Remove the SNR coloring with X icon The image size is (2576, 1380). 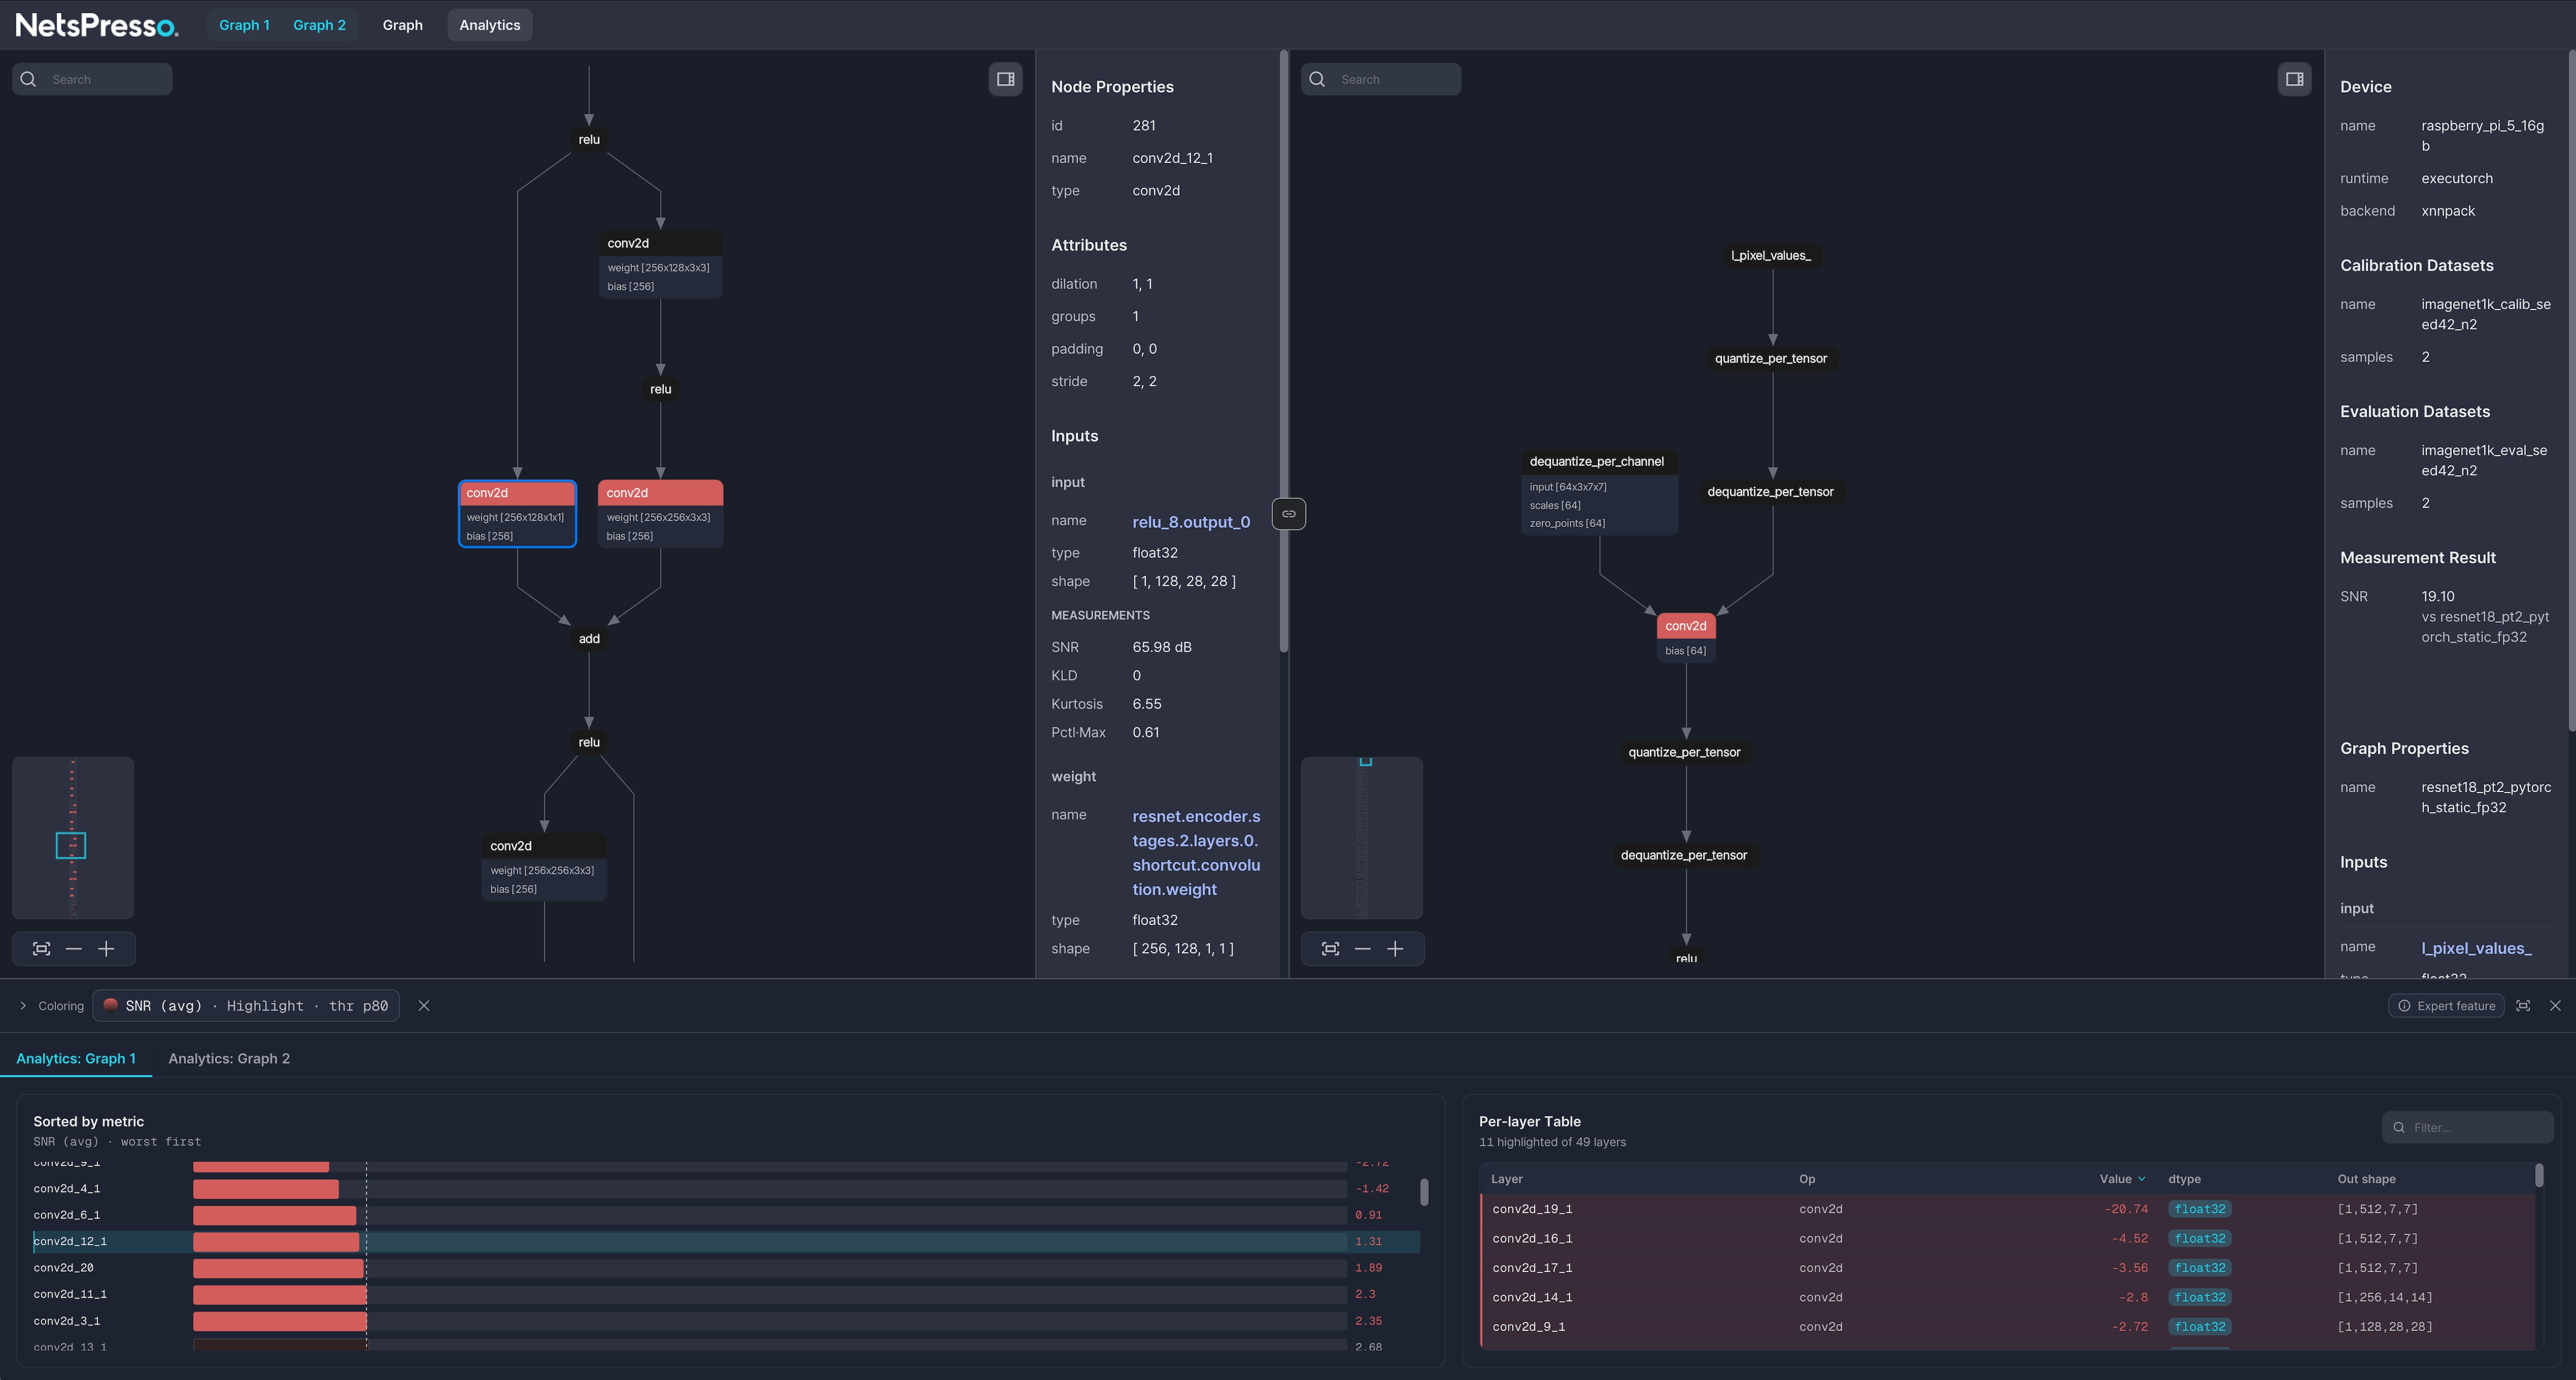click(424, 1006)
